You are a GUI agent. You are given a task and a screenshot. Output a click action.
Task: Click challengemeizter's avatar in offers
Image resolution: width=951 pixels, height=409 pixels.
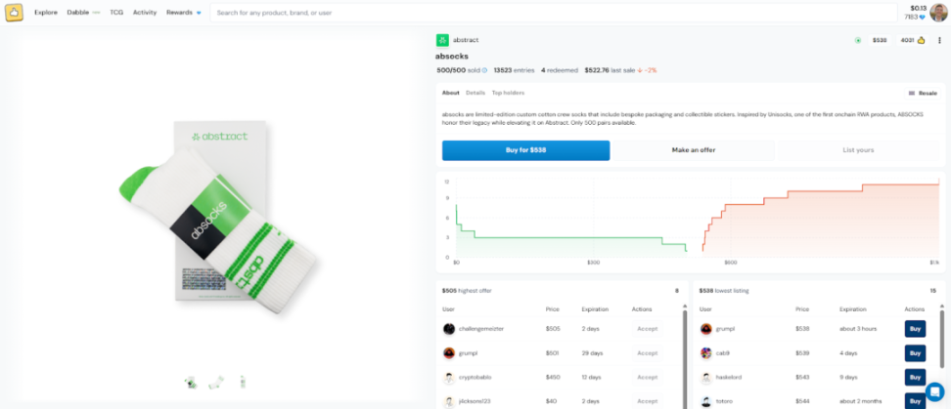pos(449,329)
